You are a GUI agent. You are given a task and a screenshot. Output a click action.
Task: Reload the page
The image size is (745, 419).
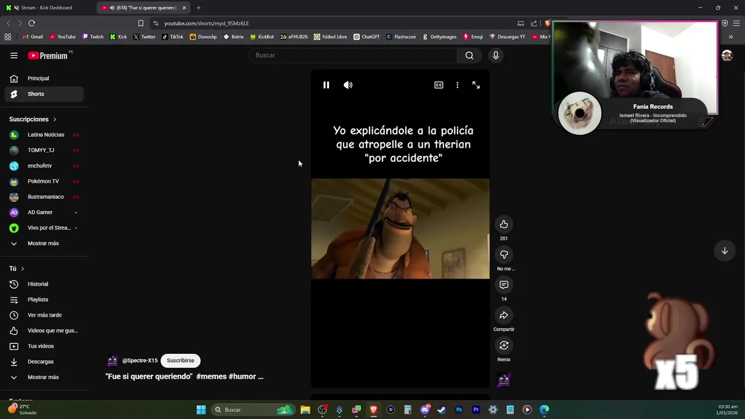(31, 23)
